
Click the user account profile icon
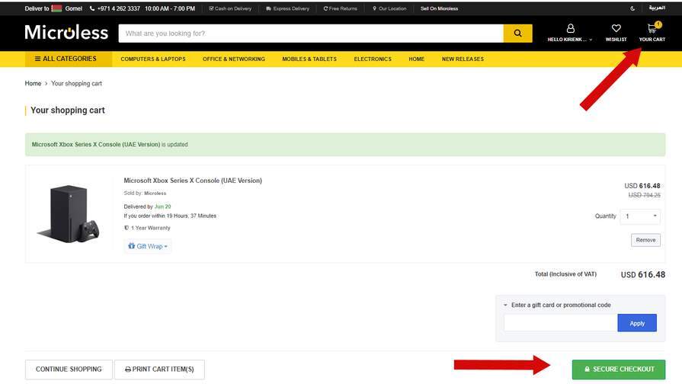pos(570,29)
